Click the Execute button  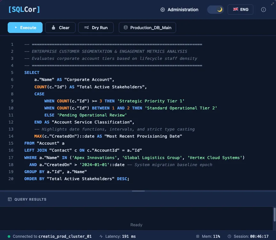(25, 28)
